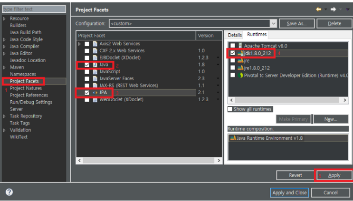Click the forward arrow navigation icon
This screenshot has width=353, height=201.
tap(334, 9)
